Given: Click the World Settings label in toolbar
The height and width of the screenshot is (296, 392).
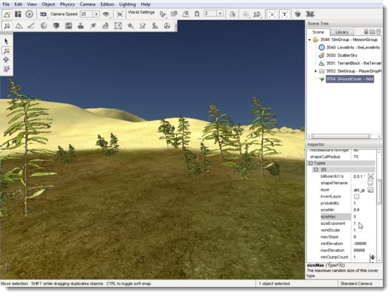Looking at the screenshot, I should pos(142,13).
